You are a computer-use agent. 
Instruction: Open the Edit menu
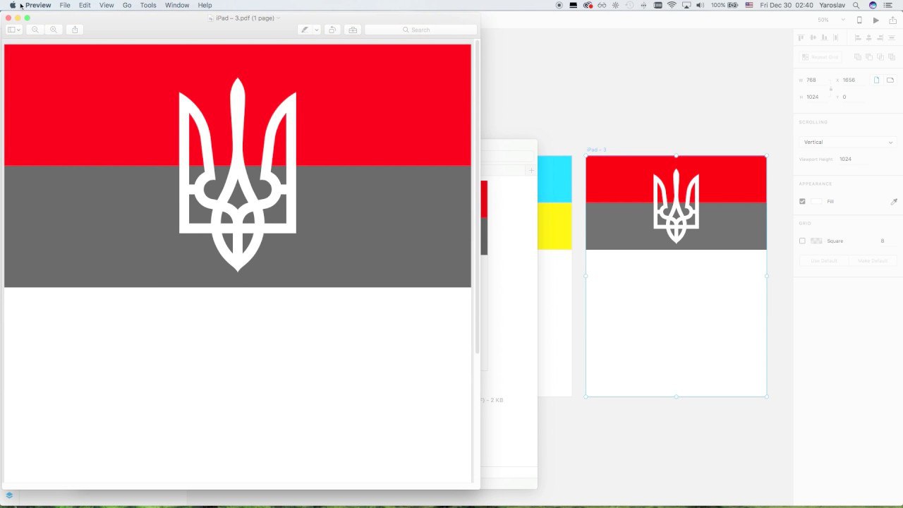(85, 5)
